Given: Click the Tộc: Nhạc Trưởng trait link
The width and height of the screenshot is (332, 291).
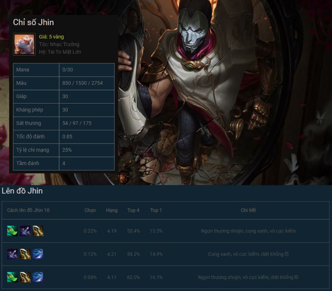Looking at the screenshot, I should pyautogui.click(x=59, y=44).
